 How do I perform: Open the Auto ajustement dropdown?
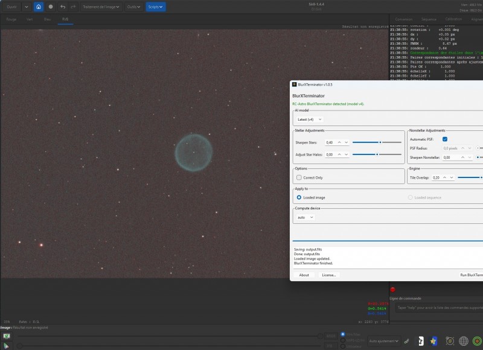tap(384, 341)
